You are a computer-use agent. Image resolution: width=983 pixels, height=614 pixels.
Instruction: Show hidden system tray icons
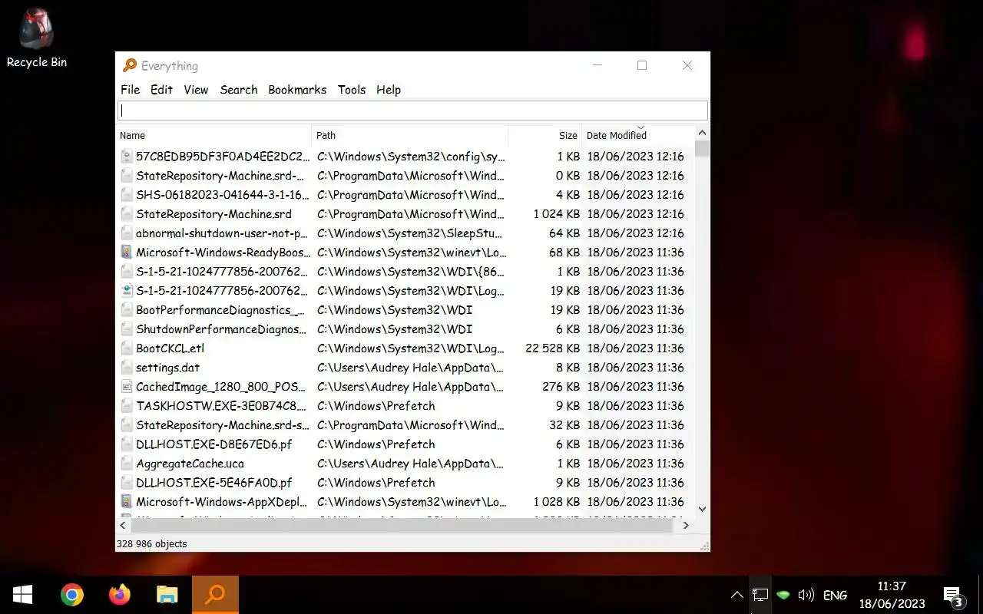click(736, 595)
